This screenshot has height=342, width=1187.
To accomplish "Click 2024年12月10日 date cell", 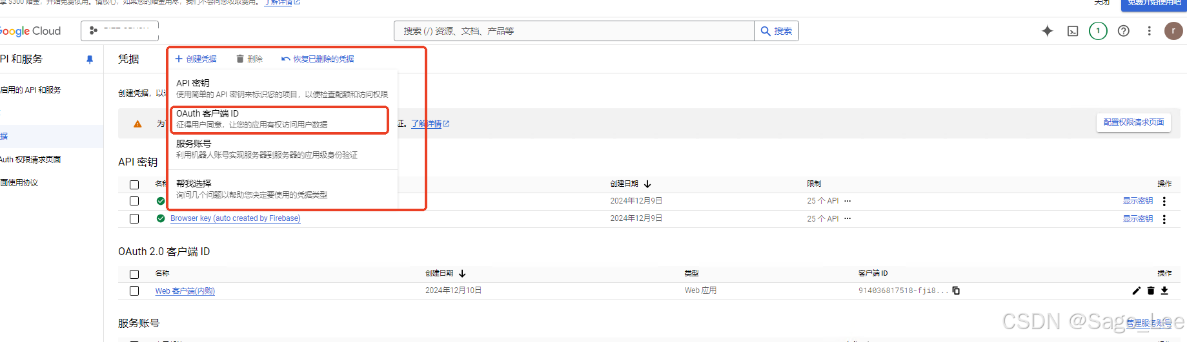I will [x=453, y=290].
